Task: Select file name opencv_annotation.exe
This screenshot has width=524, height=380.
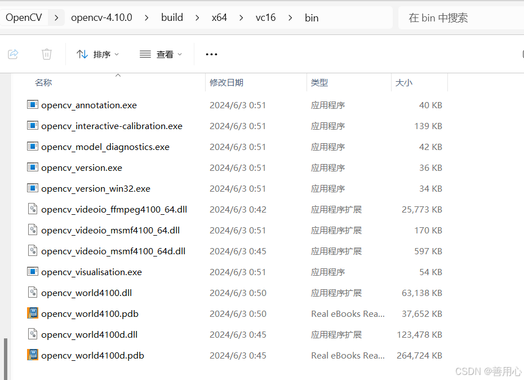Action: point(89,105)
